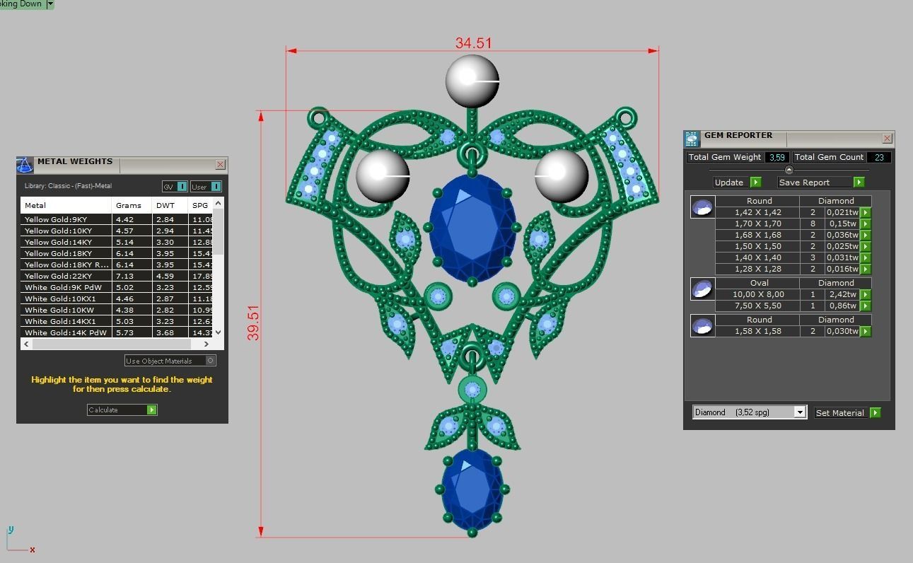This screenshot has width=913, height=563.
Task: Click metal list vertical scrollbar up arrow
Action: [x=218, y=203]
